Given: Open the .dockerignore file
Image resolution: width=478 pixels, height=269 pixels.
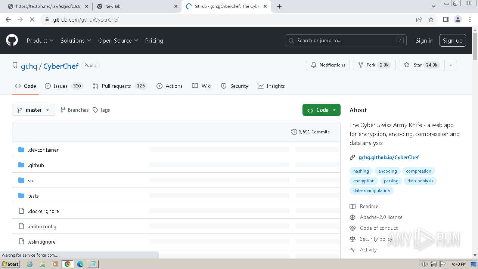Looking at the screenshot, I should coord(43,211).
